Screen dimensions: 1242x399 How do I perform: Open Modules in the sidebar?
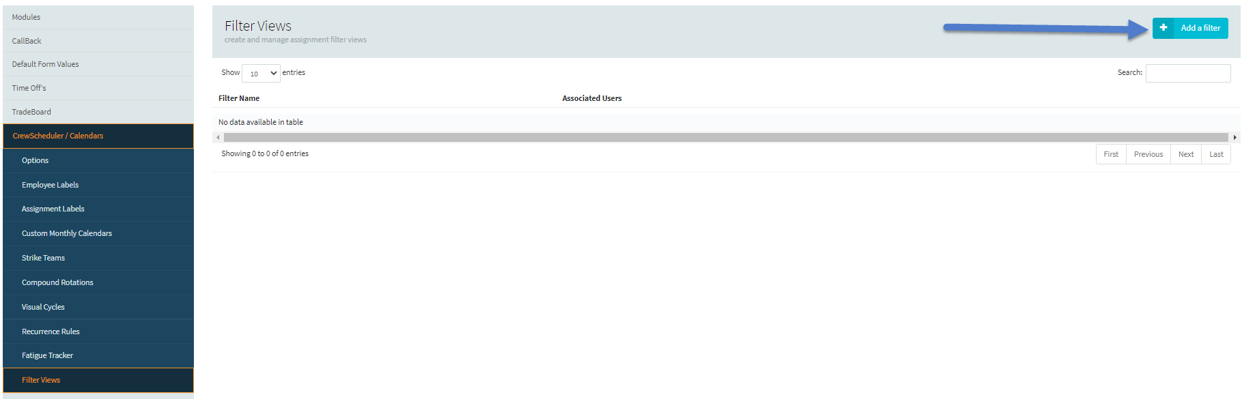click(98, 17)
